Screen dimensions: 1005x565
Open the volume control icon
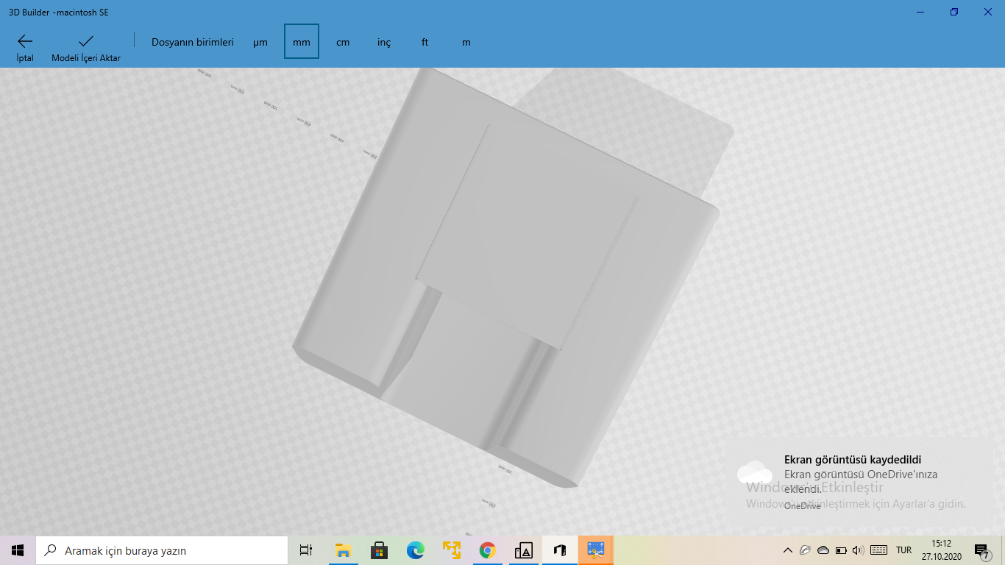pos(858,550)
